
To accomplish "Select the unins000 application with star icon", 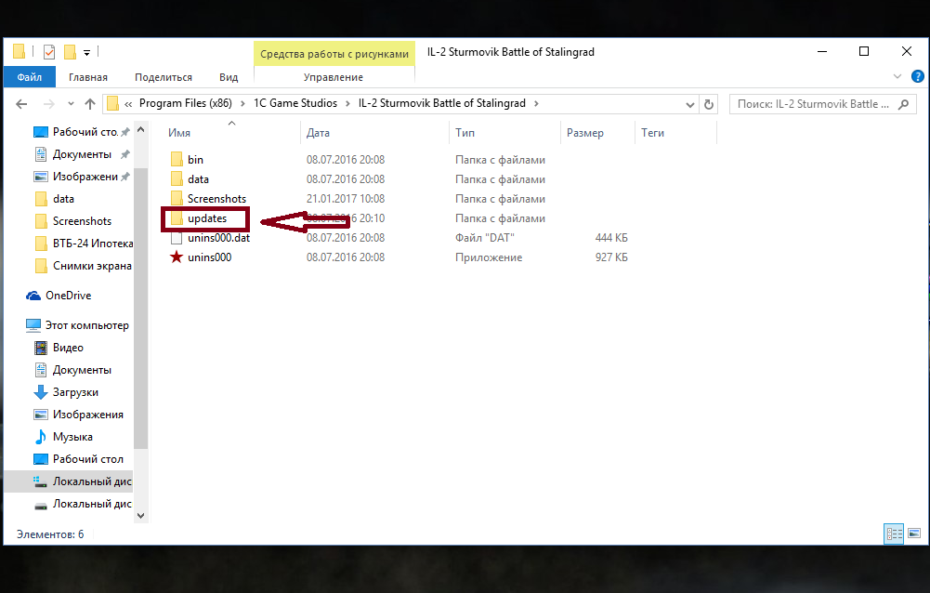I will 209,257.
